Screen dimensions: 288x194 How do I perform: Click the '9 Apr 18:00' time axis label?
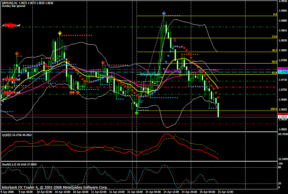pos(25,192)
